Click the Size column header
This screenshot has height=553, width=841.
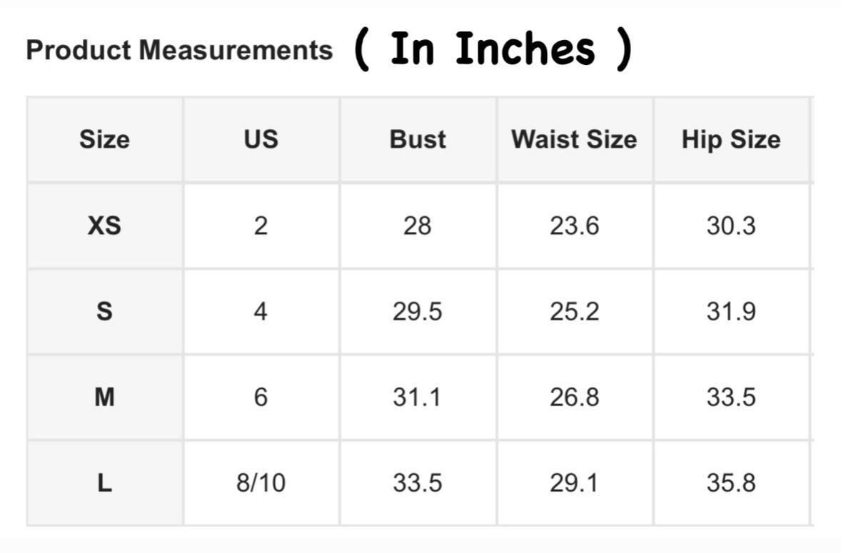tap(104, 140)
